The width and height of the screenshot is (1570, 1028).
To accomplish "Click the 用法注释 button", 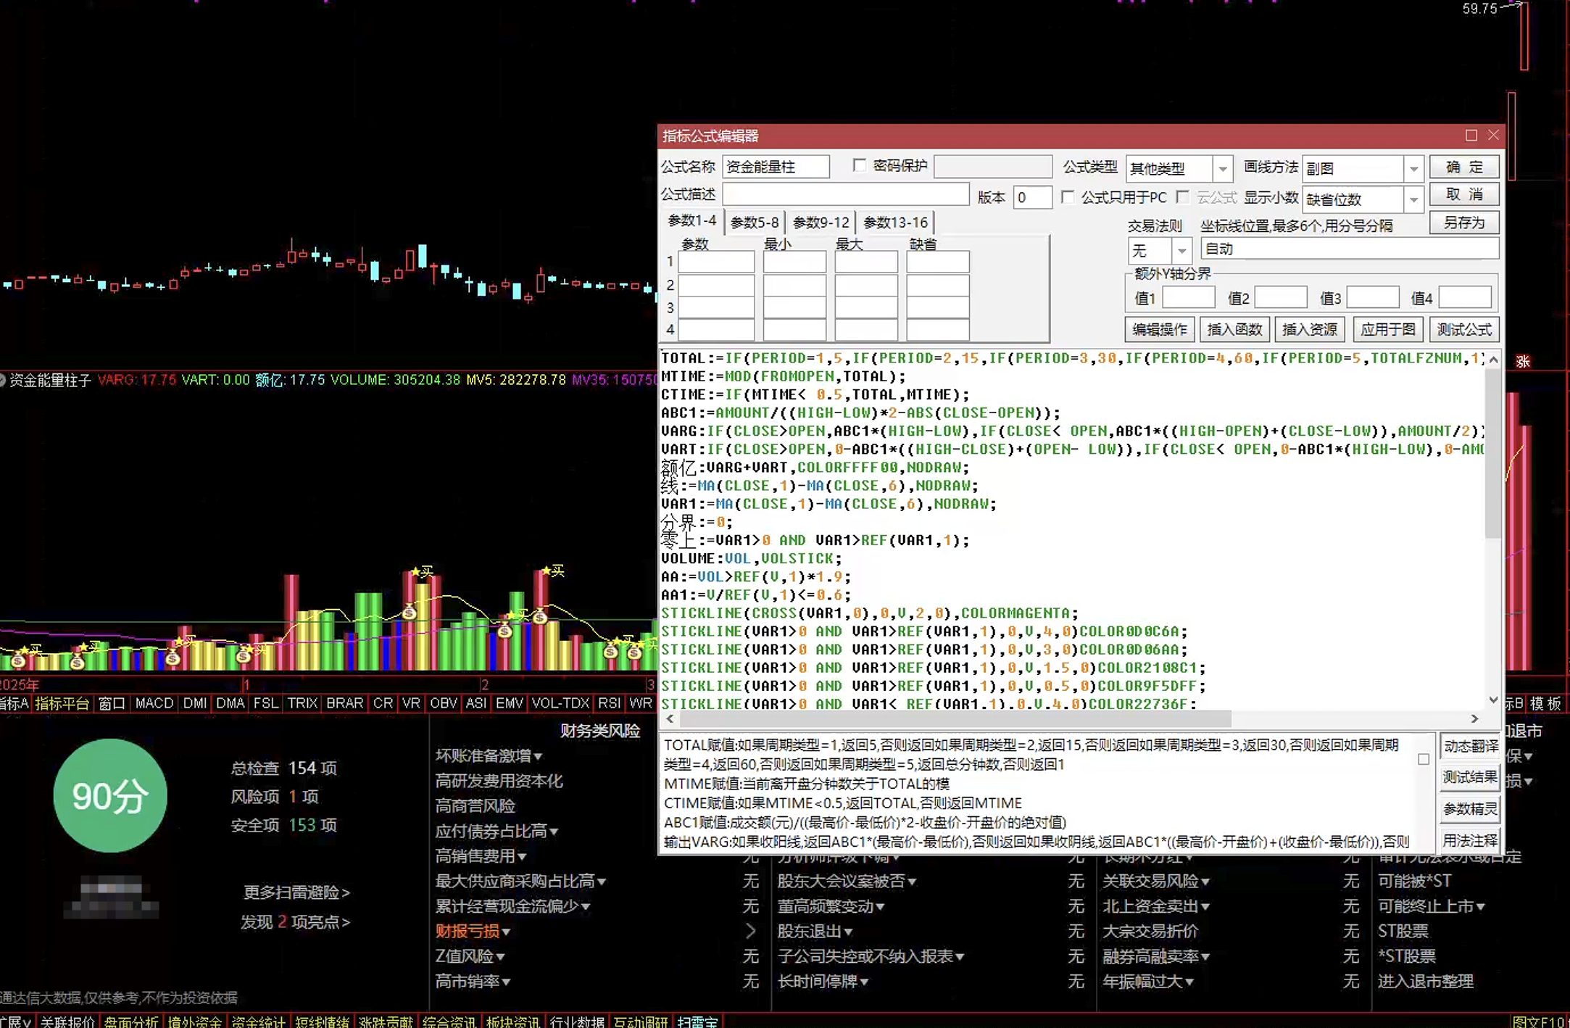I will [x=1470, y=840].
